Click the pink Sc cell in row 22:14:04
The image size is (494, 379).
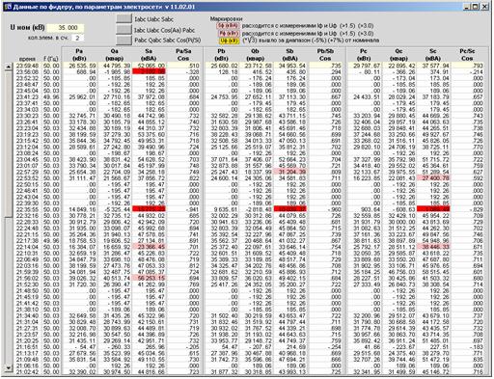point(433,247)
